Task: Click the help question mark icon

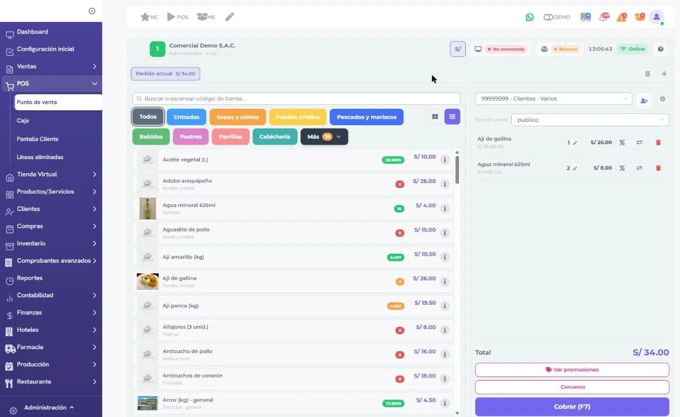Action: (x=661, y=49)
